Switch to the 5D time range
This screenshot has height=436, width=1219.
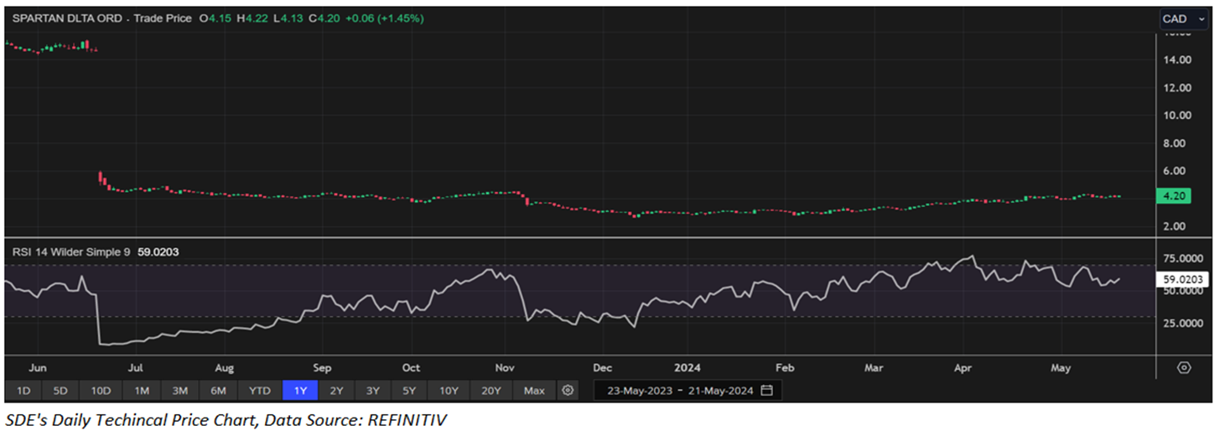click(x=60, y=391)
